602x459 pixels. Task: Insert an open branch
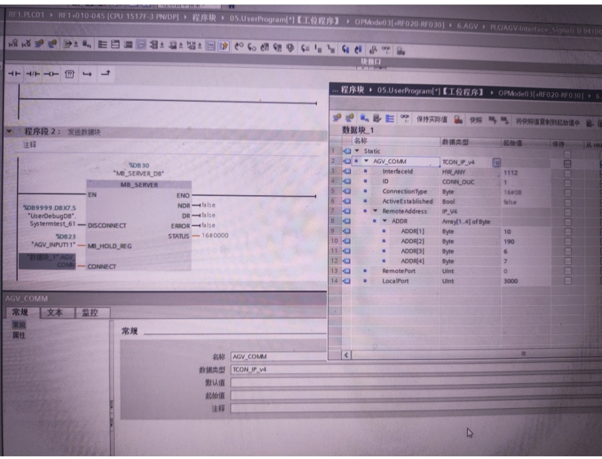tap(87, 74)
